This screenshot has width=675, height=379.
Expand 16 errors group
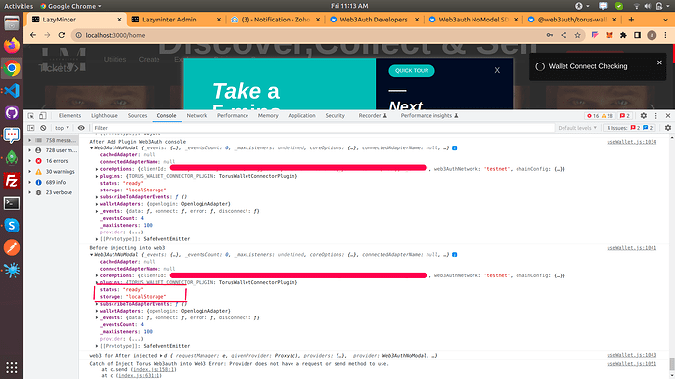point(29,161)
